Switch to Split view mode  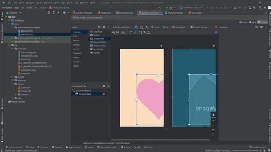tap(252, 22)
